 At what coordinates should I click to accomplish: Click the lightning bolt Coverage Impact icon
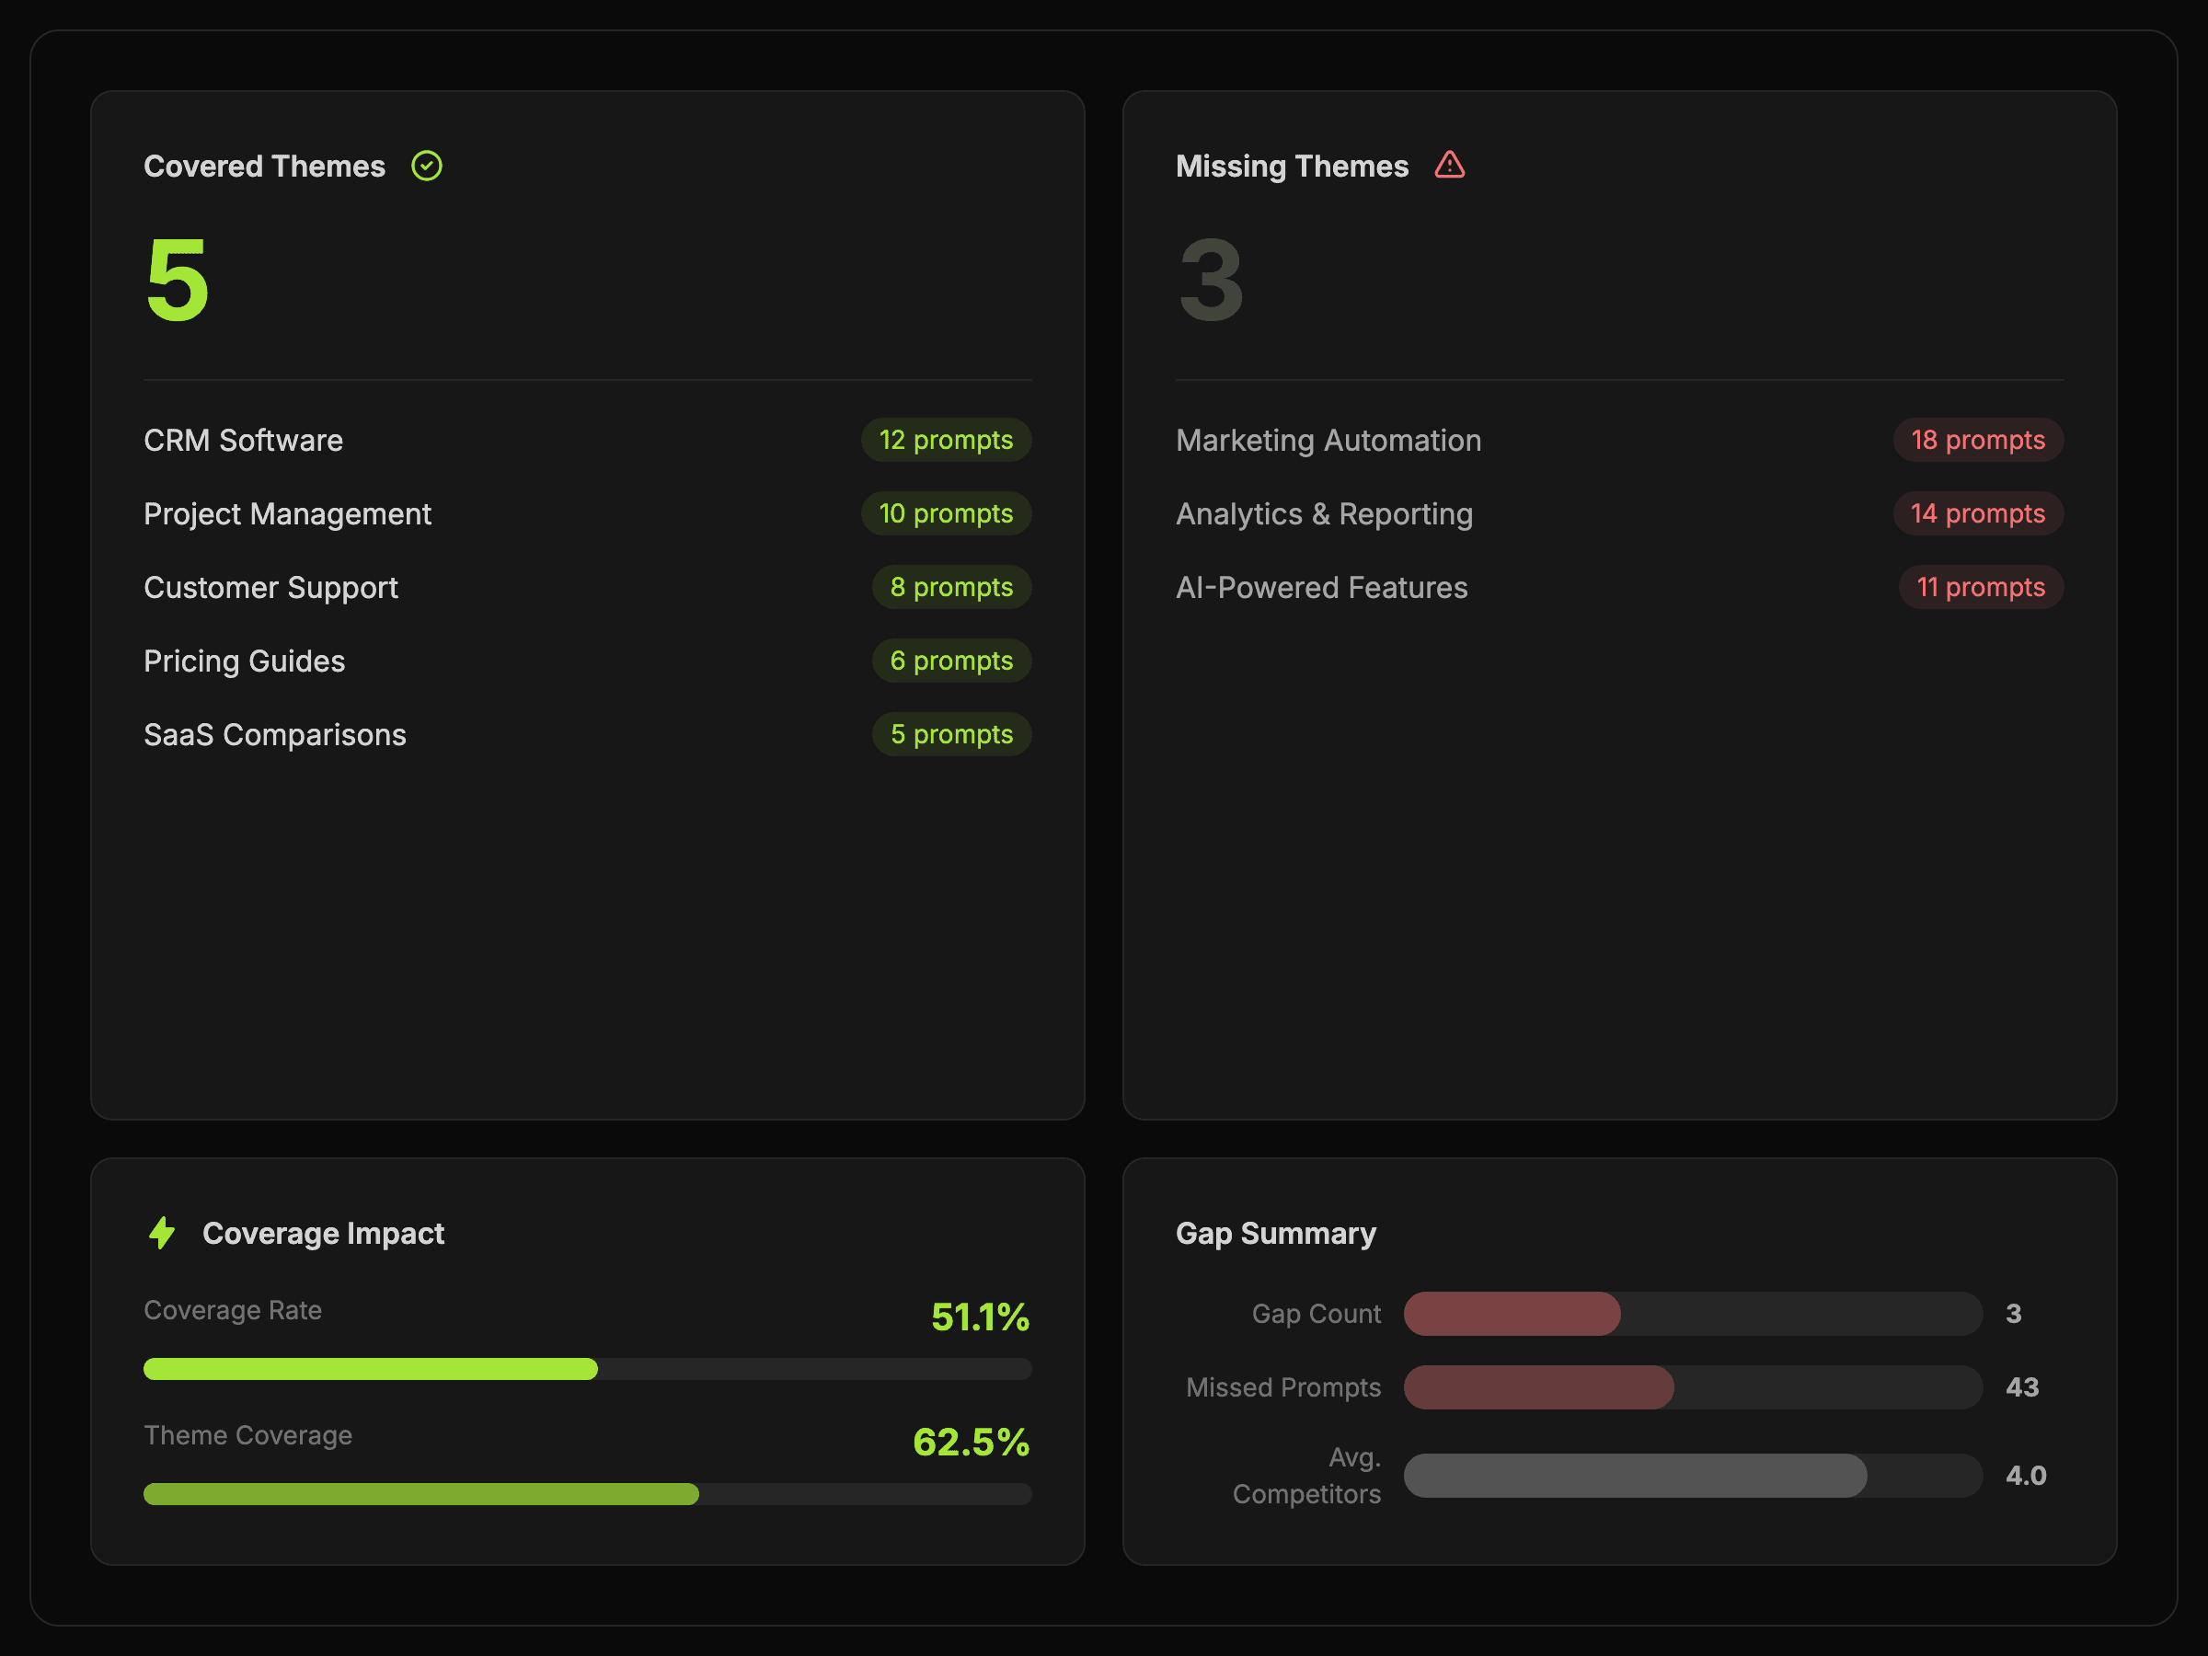(162, 1233)
